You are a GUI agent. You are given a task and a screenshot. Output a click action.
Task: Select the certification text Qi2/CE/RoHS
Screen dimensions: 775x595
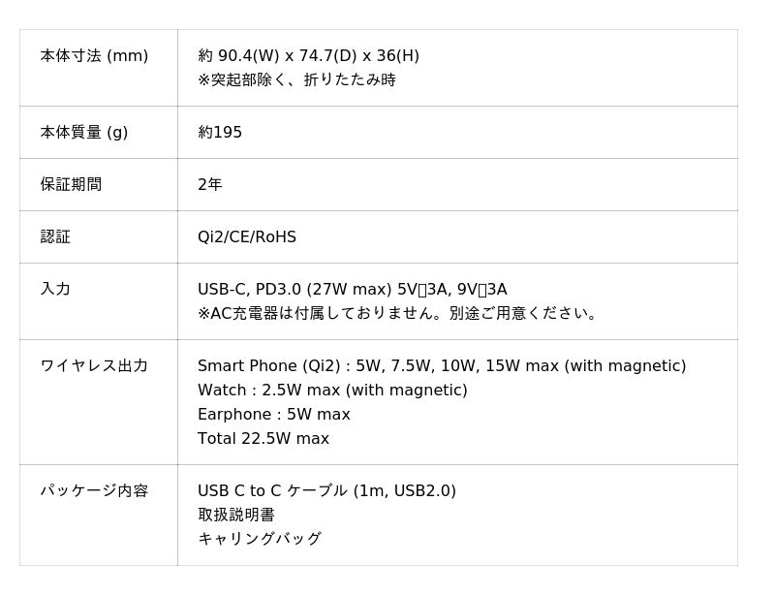coord(247,237)
